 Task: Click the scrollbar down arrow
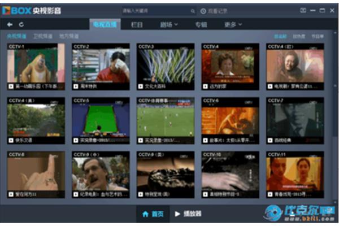335,202
